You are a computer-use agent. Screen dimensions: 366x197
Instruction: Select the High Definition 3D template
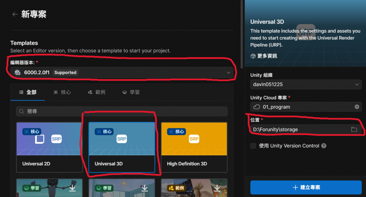point(194,147)
